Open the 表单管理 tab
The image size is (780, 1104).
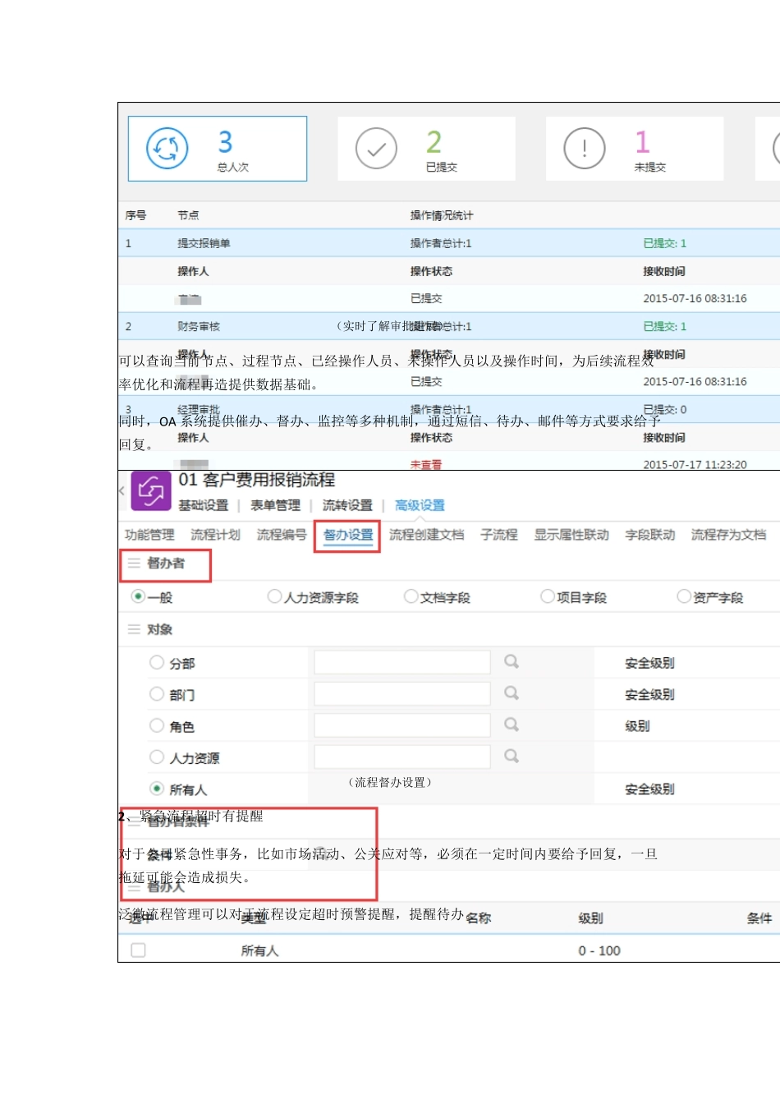click(x=275, y=505)
